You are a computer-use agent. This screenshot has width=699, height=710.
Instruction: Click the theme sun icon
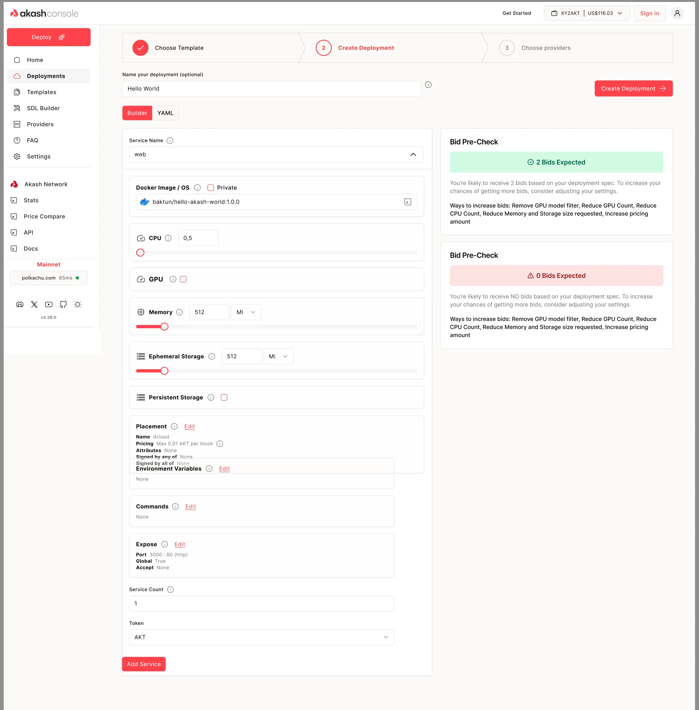[x=78, y=305]
